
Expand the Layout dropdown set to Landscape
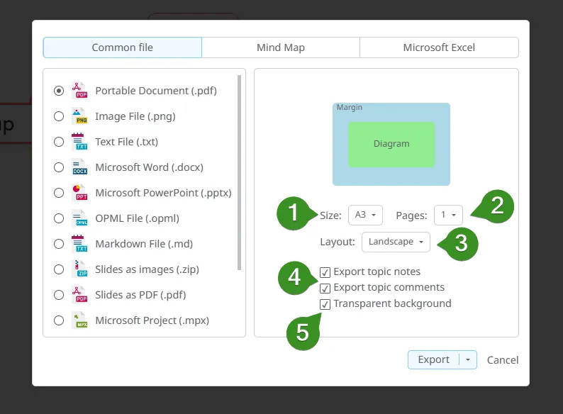(396, 242)
